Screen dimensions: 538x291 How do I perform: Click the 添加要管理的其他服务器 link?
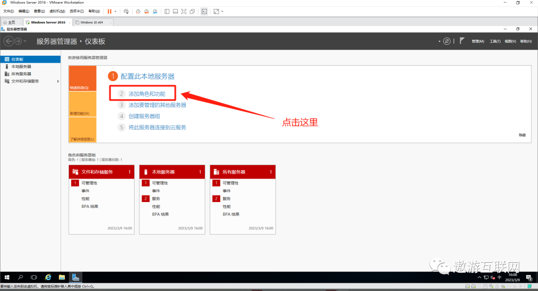tap(157, 105)
